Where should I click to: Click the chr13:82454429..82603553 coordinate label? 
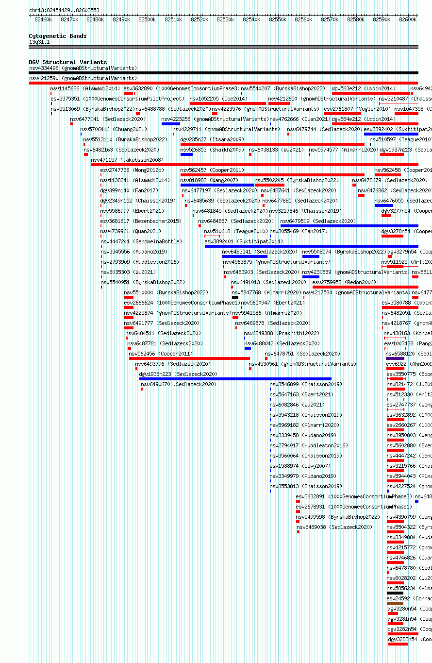coord(64,10)
